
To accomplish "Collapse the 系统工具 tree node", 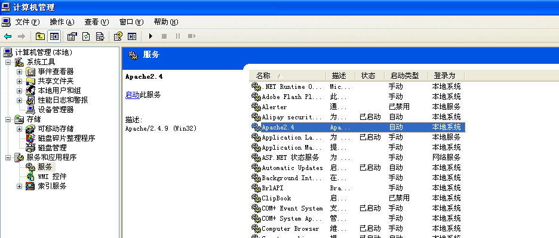I will coord(8,63).
